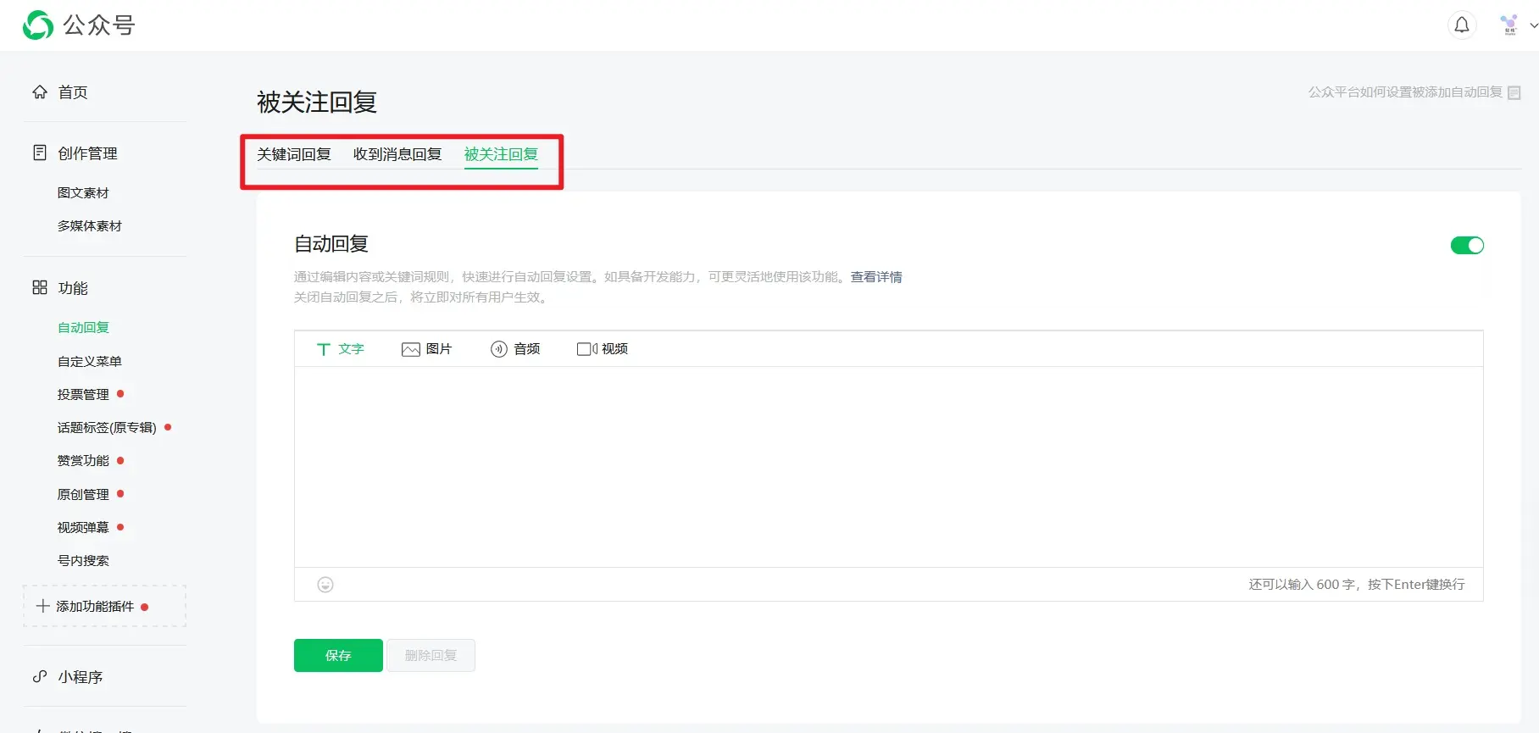The height and width of the screenshot is (733, 1539).
Task: Collapse the 功能 sidebar section
Action: 72,288
